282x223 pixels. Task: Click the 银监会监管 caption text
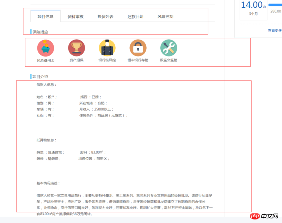169,60
